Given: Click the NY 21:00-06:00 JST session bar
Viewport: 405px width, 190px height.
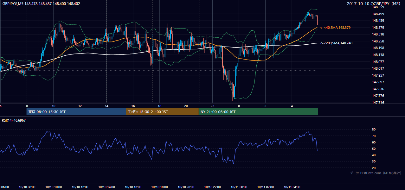Looking at the screenshot, I should point(258,112).
